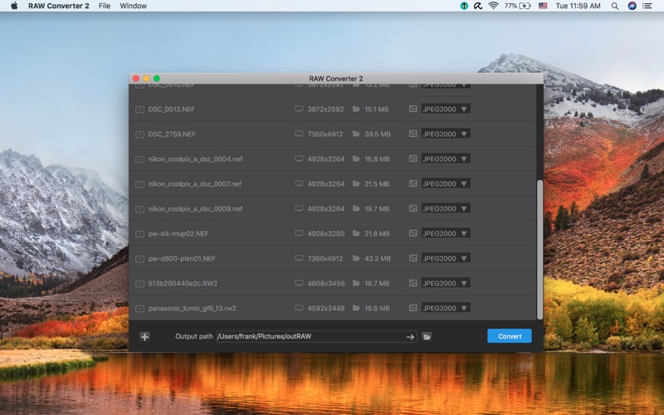Open the Window menu
The image size is (664, 415).
[x=133, y=6]
